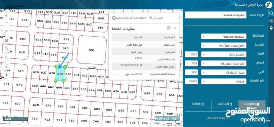
Task: Zoom in the map with plus button
Action: [x=6, y=16]
